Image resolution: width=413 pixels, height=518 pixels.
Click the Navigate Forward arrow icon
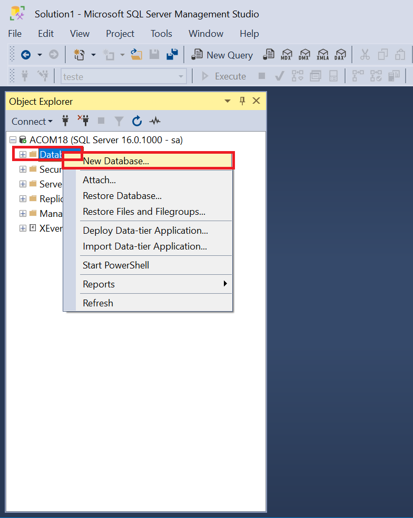[x=54, y=55]
